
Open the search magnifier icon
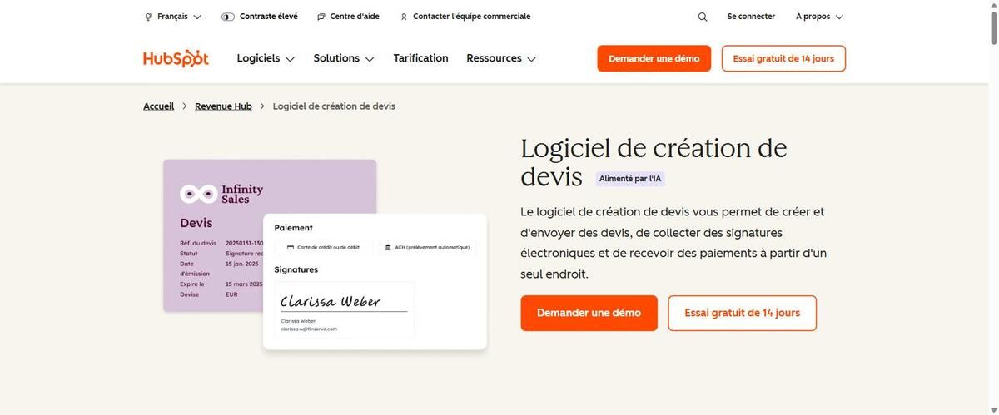pyautogui.click(x=703, y=17)
